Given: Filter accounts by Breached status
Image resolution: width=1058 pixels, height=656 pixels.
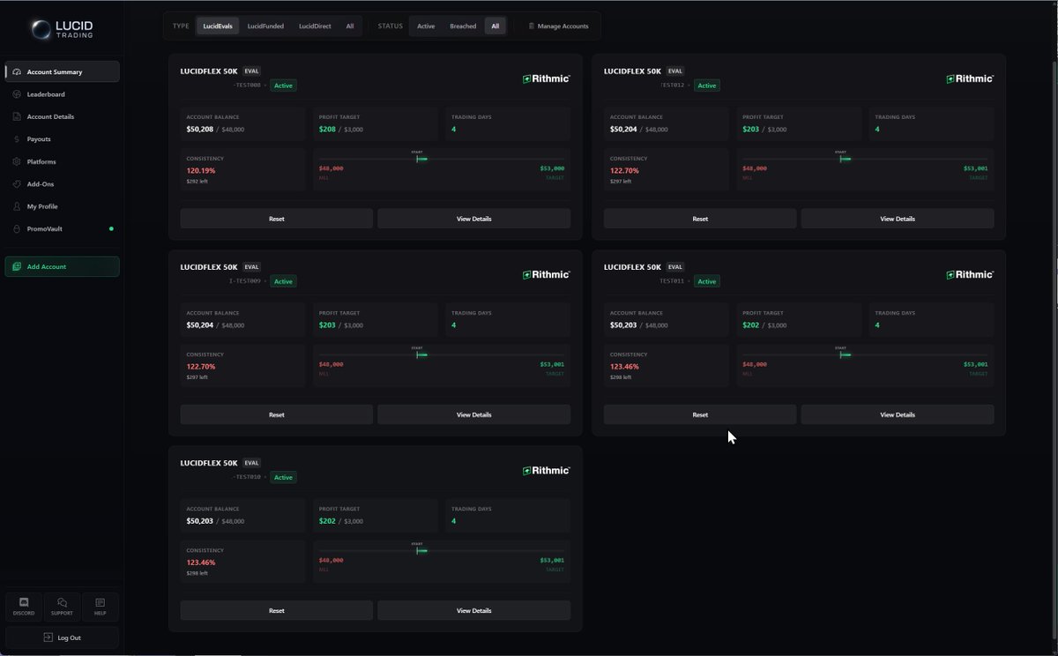Looking at the screenshot, I should [463, 26].
